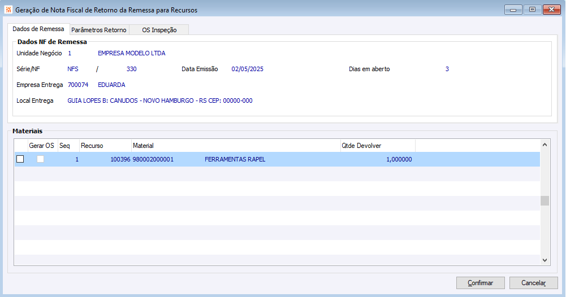Viewport: 566px width, 297px height.
Task: Click the 1,000000 Qtde Devolver cell
Action: [x=399, y=159]
